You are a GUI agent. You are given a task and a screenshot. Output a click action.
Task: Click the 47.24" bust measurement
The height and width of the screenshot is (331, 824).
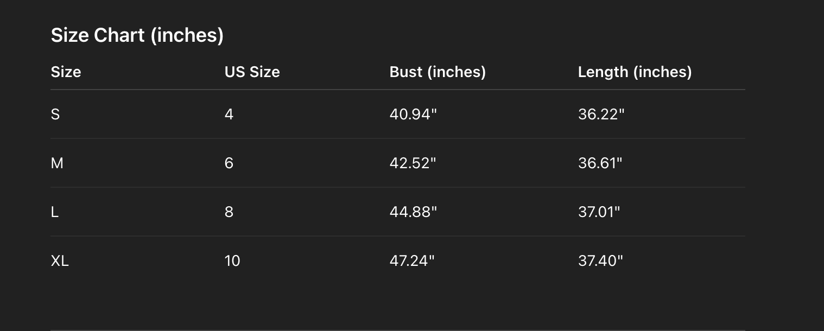point(412,261)
